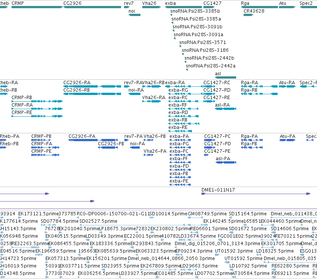Click snoRNA:Psi28S-3571 label
This screenshot has height=279, width=317.
tap(203, 42)
